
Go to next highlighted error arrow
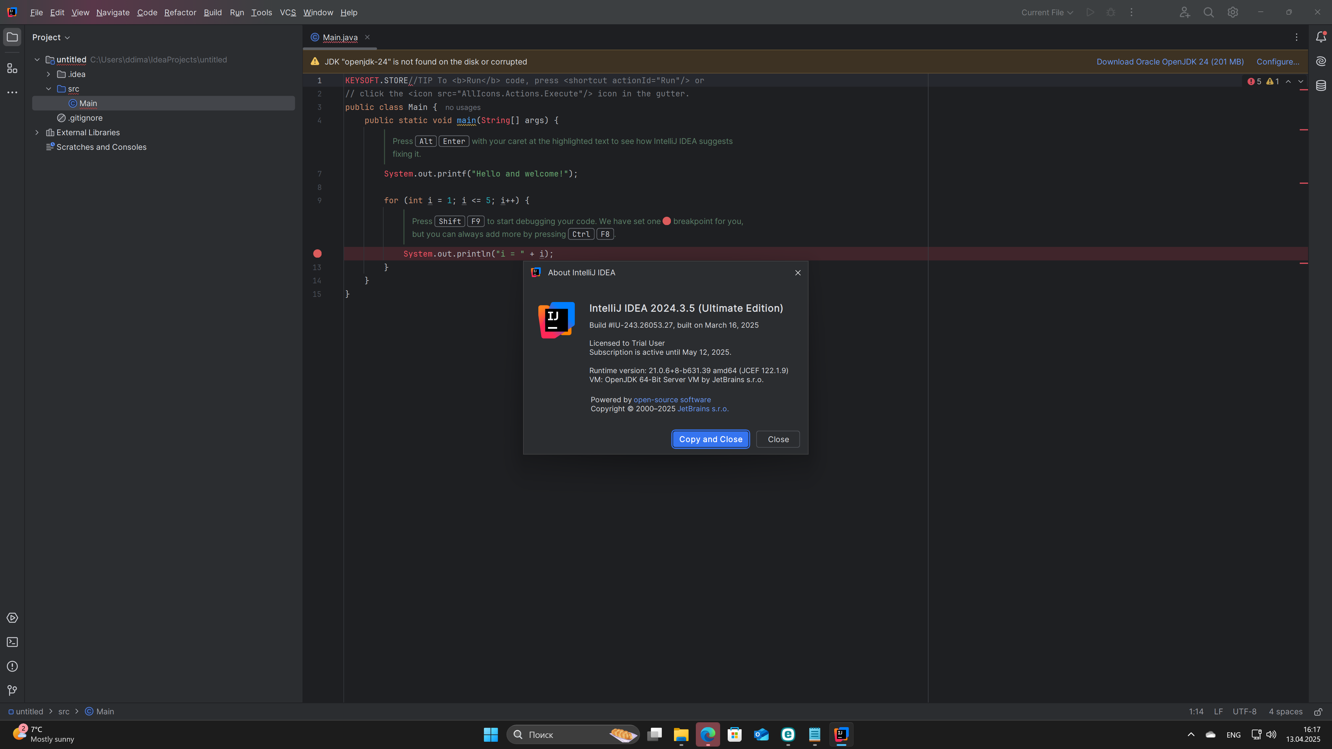[1301, 82]
